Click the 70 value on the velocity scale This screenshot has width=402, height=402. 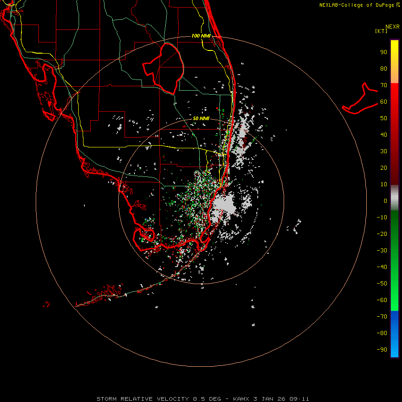[384, 85]
